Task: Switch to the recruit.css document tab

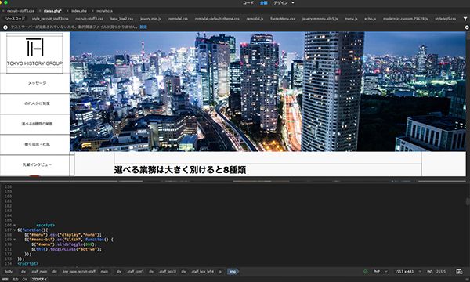Action: [x=104, y=11]
